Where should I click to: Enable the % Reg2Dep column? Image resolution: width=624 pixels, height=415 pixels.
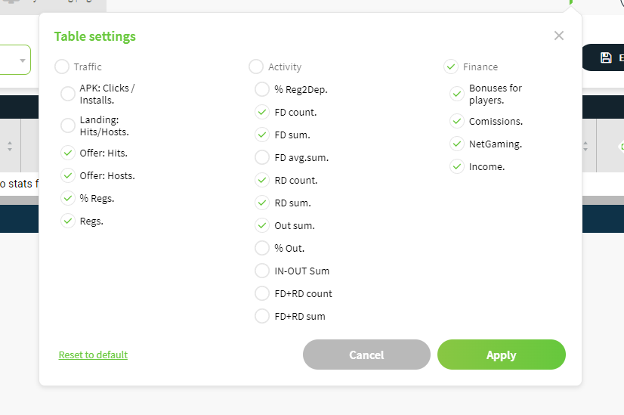pos(262,90)
